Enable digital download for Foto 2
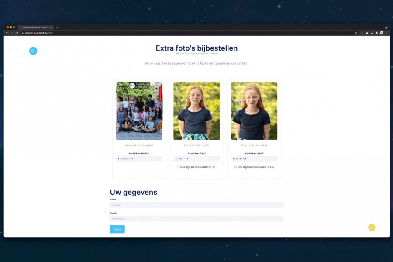The image size is (393, 262). tap(235, 167)
